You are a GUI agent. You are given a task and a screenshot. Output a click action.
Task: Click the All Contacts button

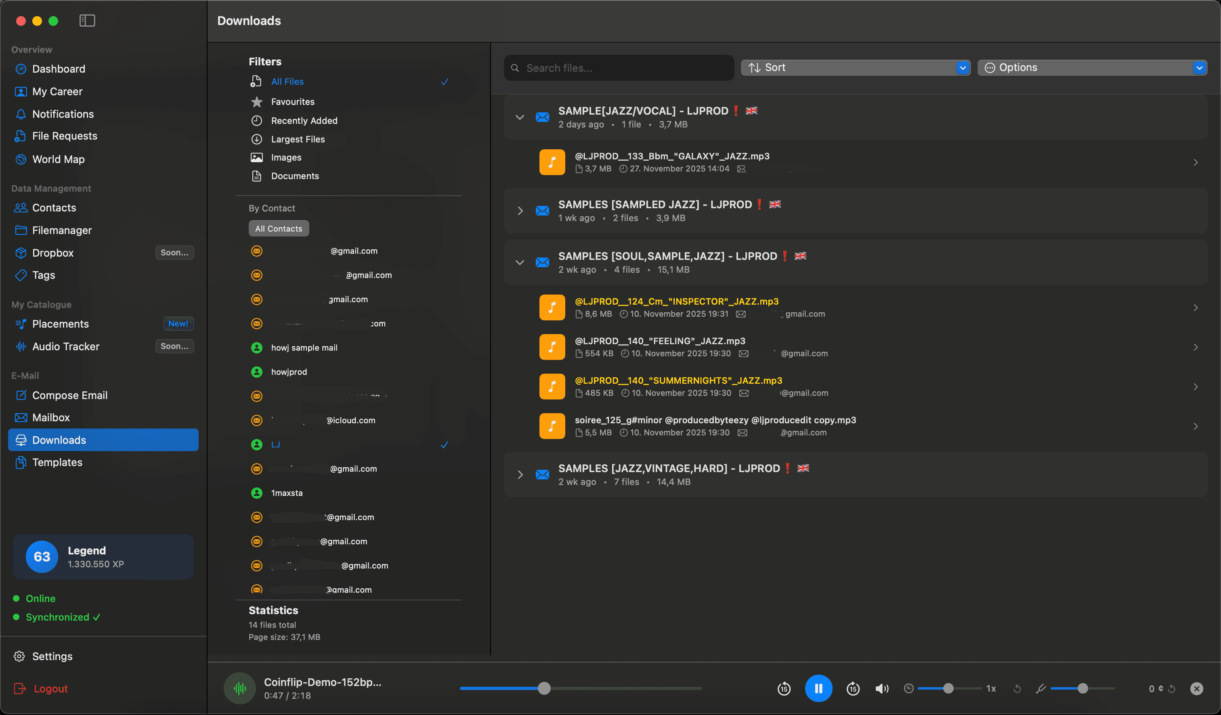[x=278, y=228]
